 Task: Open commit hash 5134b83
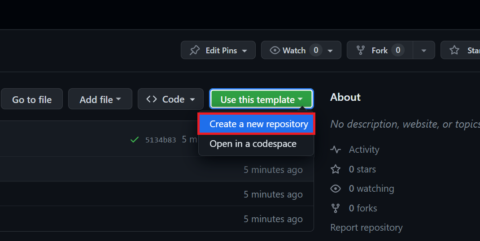pyautogui.click(x=161, y=140)
